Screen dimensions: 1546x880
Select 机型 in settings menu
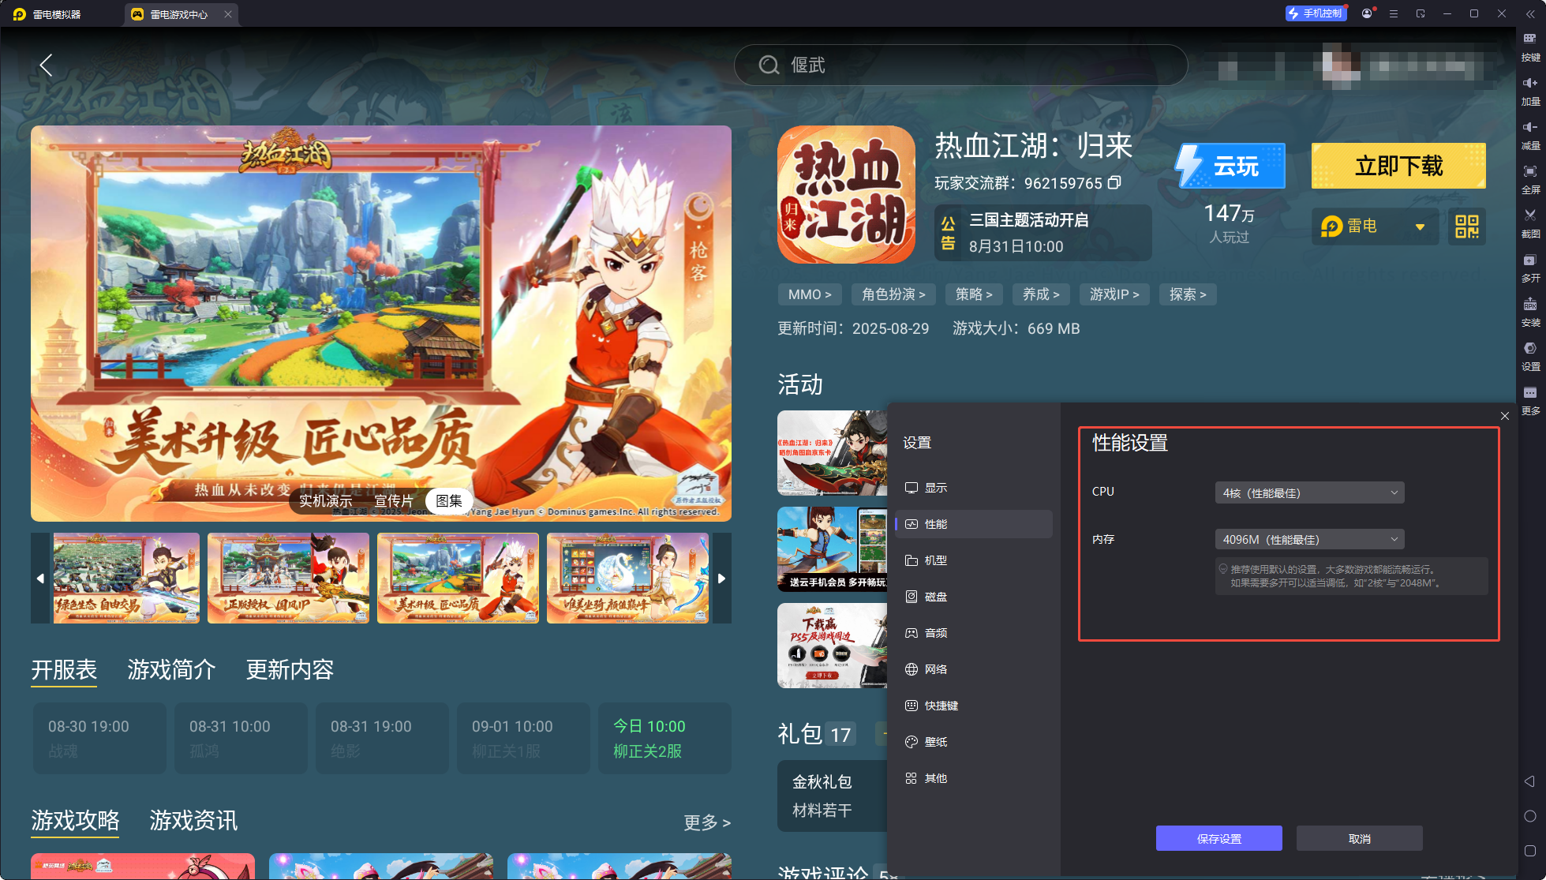pos(974,560)
